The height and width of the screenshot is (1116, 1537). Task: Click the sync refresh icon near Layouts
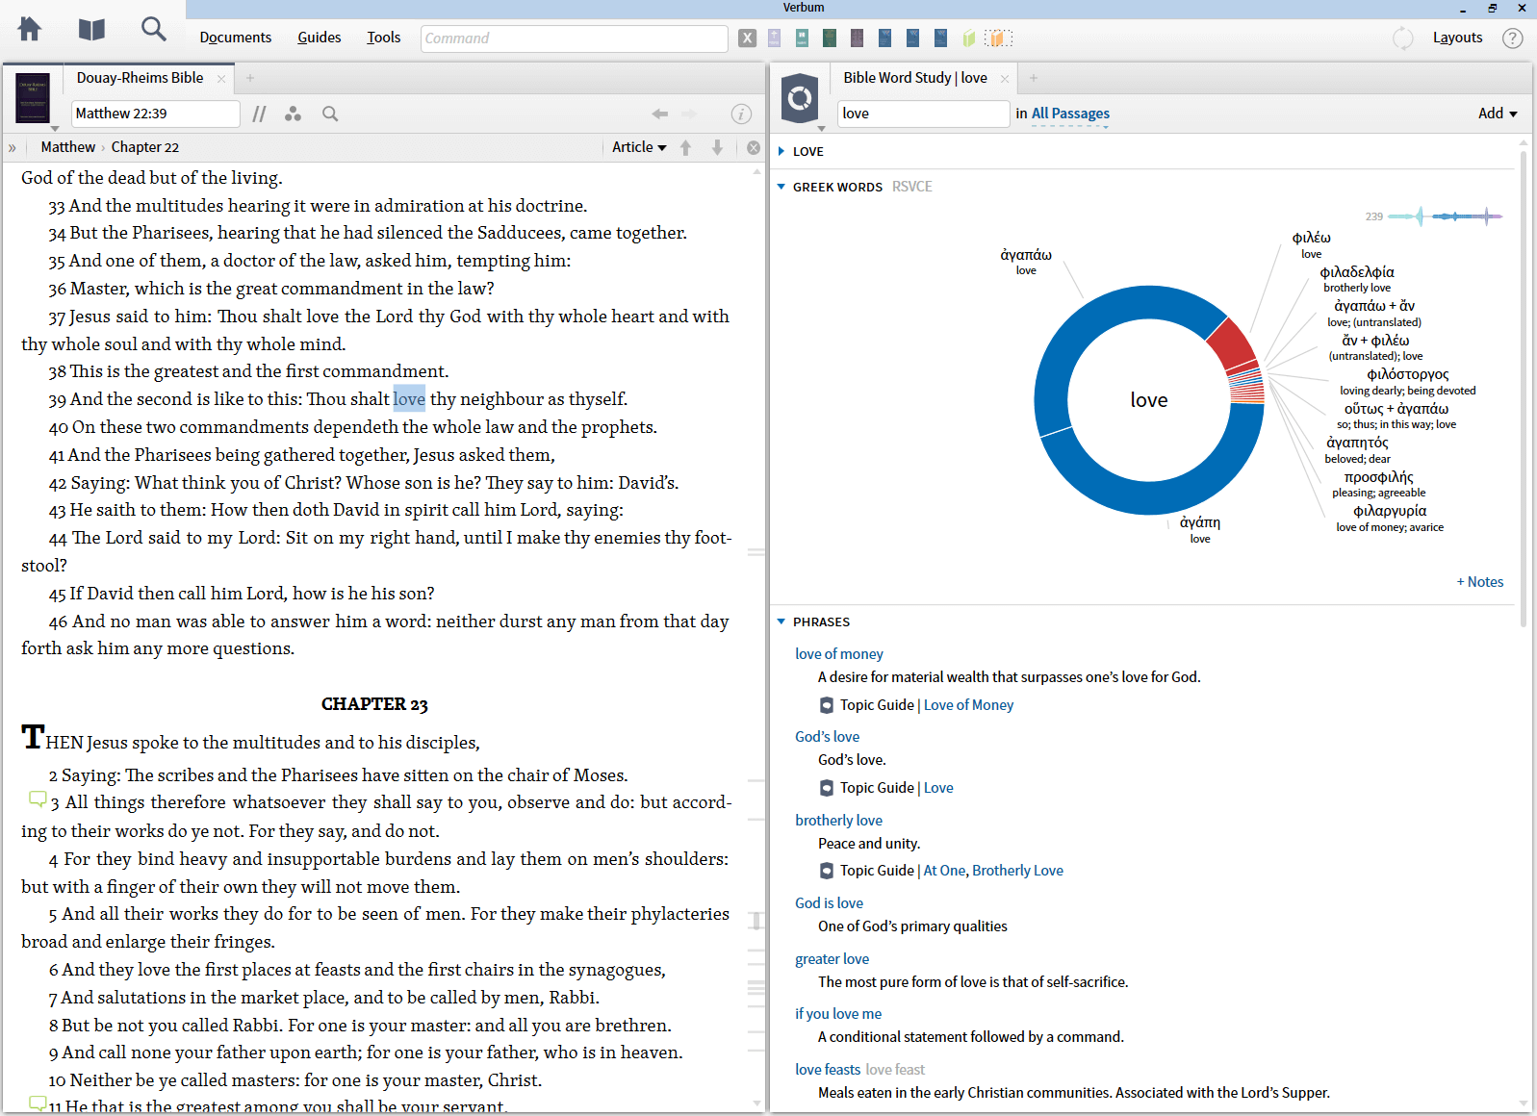coord(1403,38)
